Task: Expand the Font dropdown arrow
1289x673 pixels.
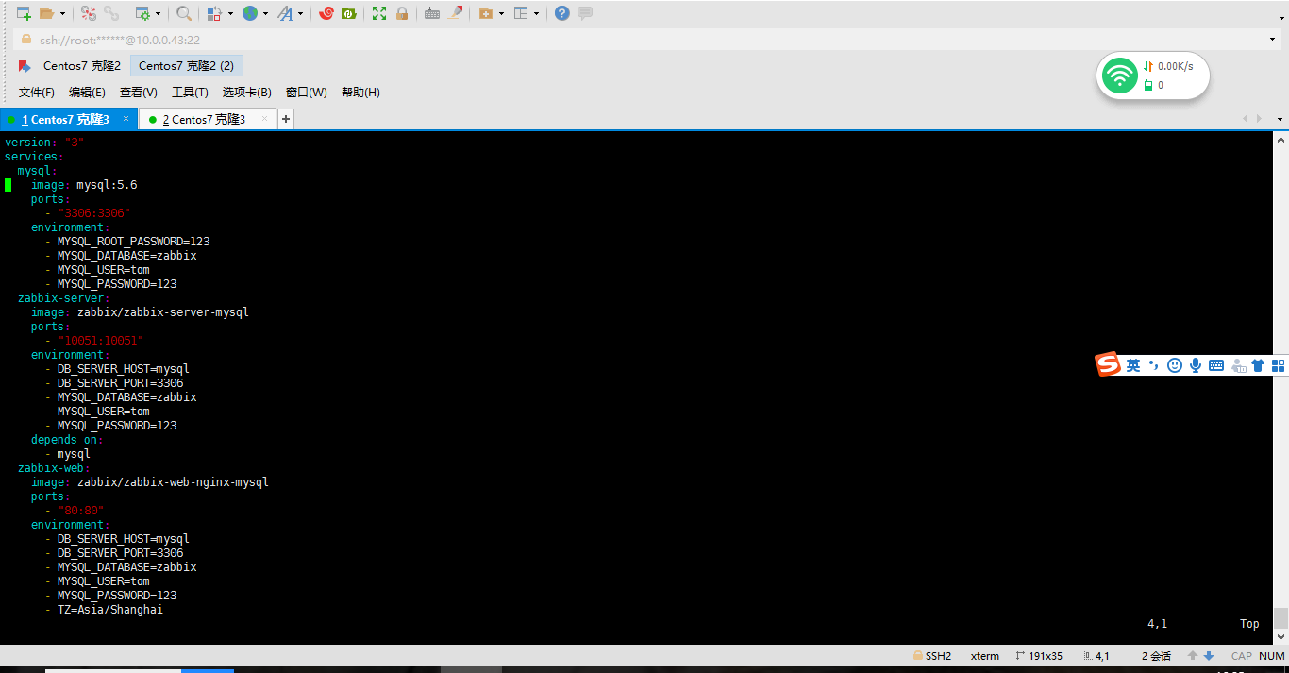Action: click(301, 14)
